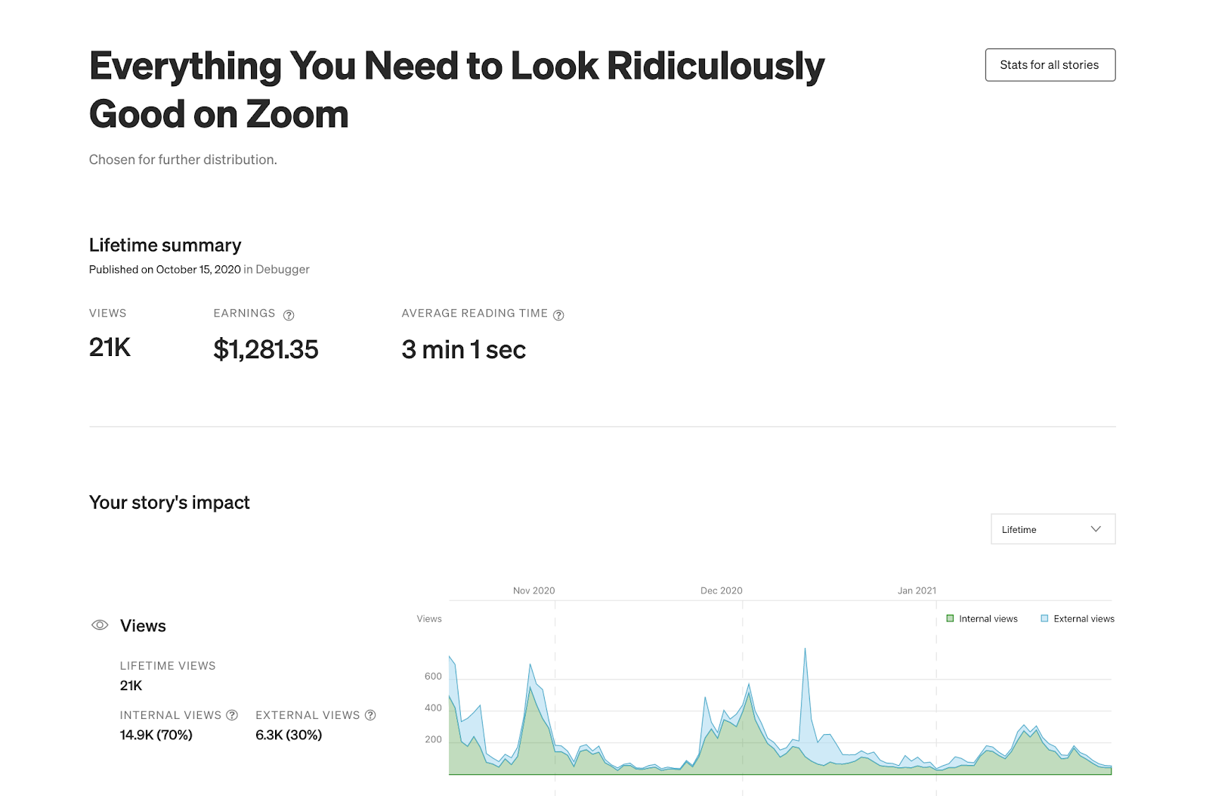Select the VIEWS label in Lifetime summary
Viewport: 1209px width, 796px height.
(x=108, y=313)
